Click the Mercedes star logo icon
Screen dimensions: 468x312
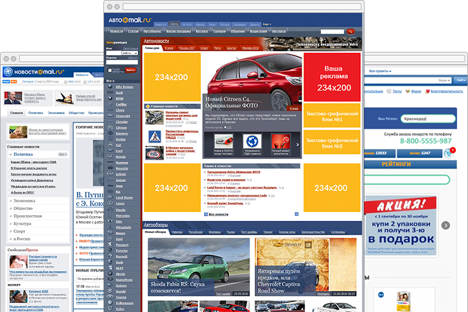[110, 215]
